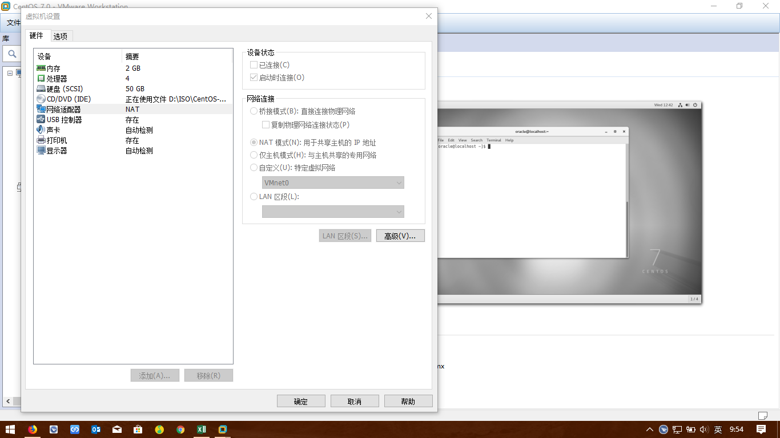Open help with the 帮助 button
The image size is (780, 438).
pos(408,401)
